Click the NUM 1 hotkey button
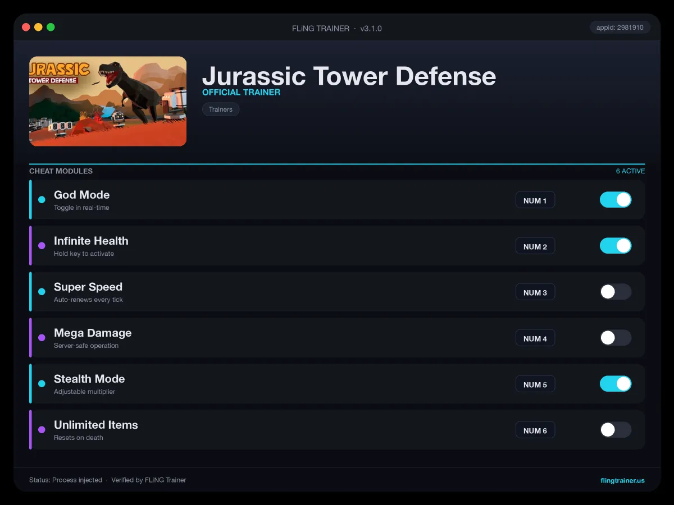Viewport: 674px width, 505px height. (535, 200)
